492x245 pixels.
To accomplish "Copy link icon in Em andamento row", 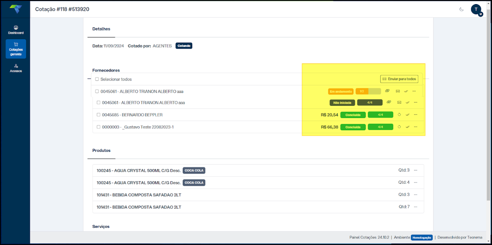I will coord(387,91).
